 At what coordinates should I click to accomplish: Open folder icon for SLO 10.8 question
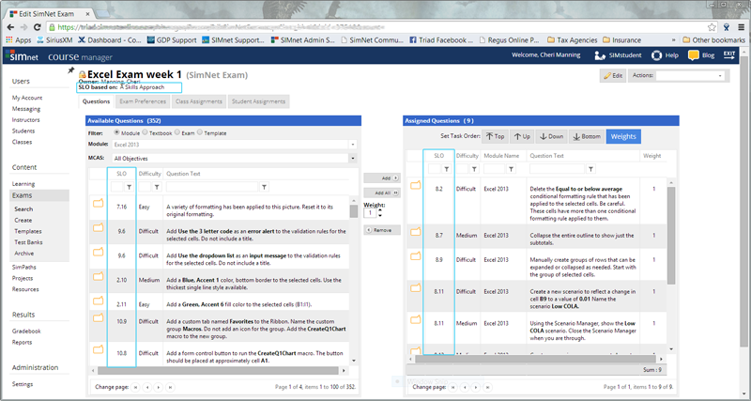[99, 349]
